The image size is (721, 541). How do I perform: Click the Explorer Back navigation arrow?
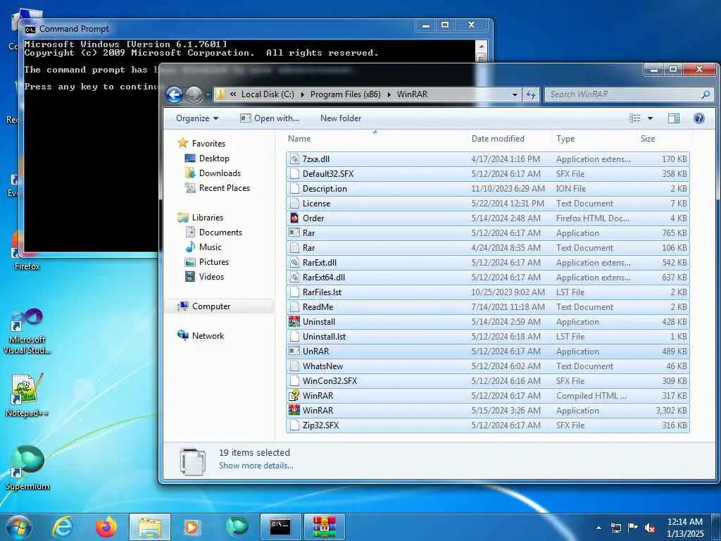point(175,95)
